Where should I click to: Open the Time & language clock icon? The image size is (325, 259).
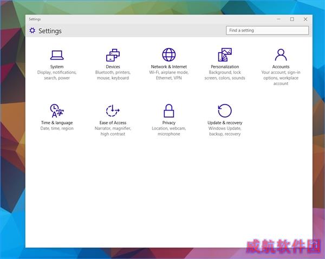click(57, 111)
